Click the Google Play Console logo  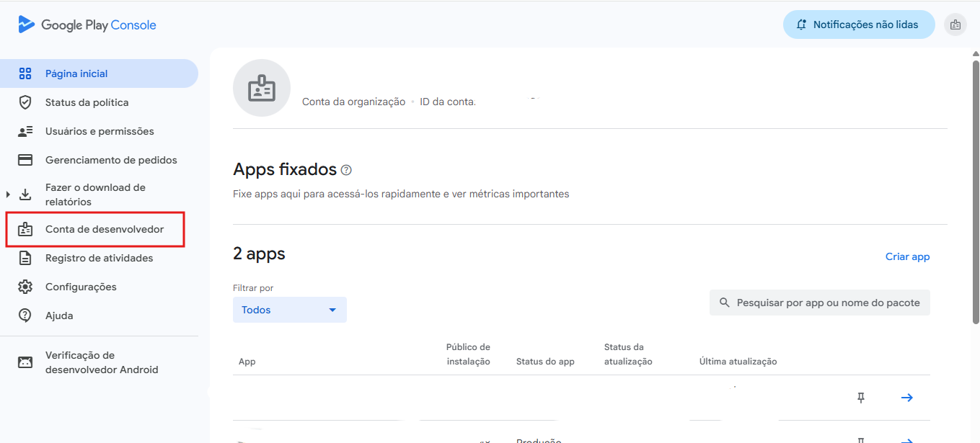pos(87,25)
